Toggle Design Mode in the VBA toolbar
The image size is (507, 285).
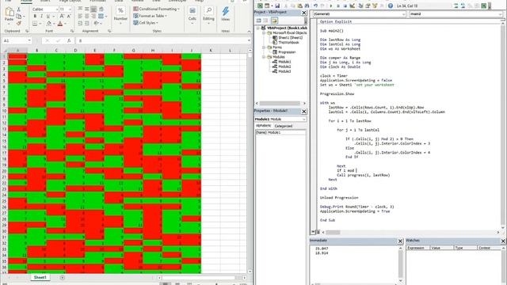click(352, 6)
